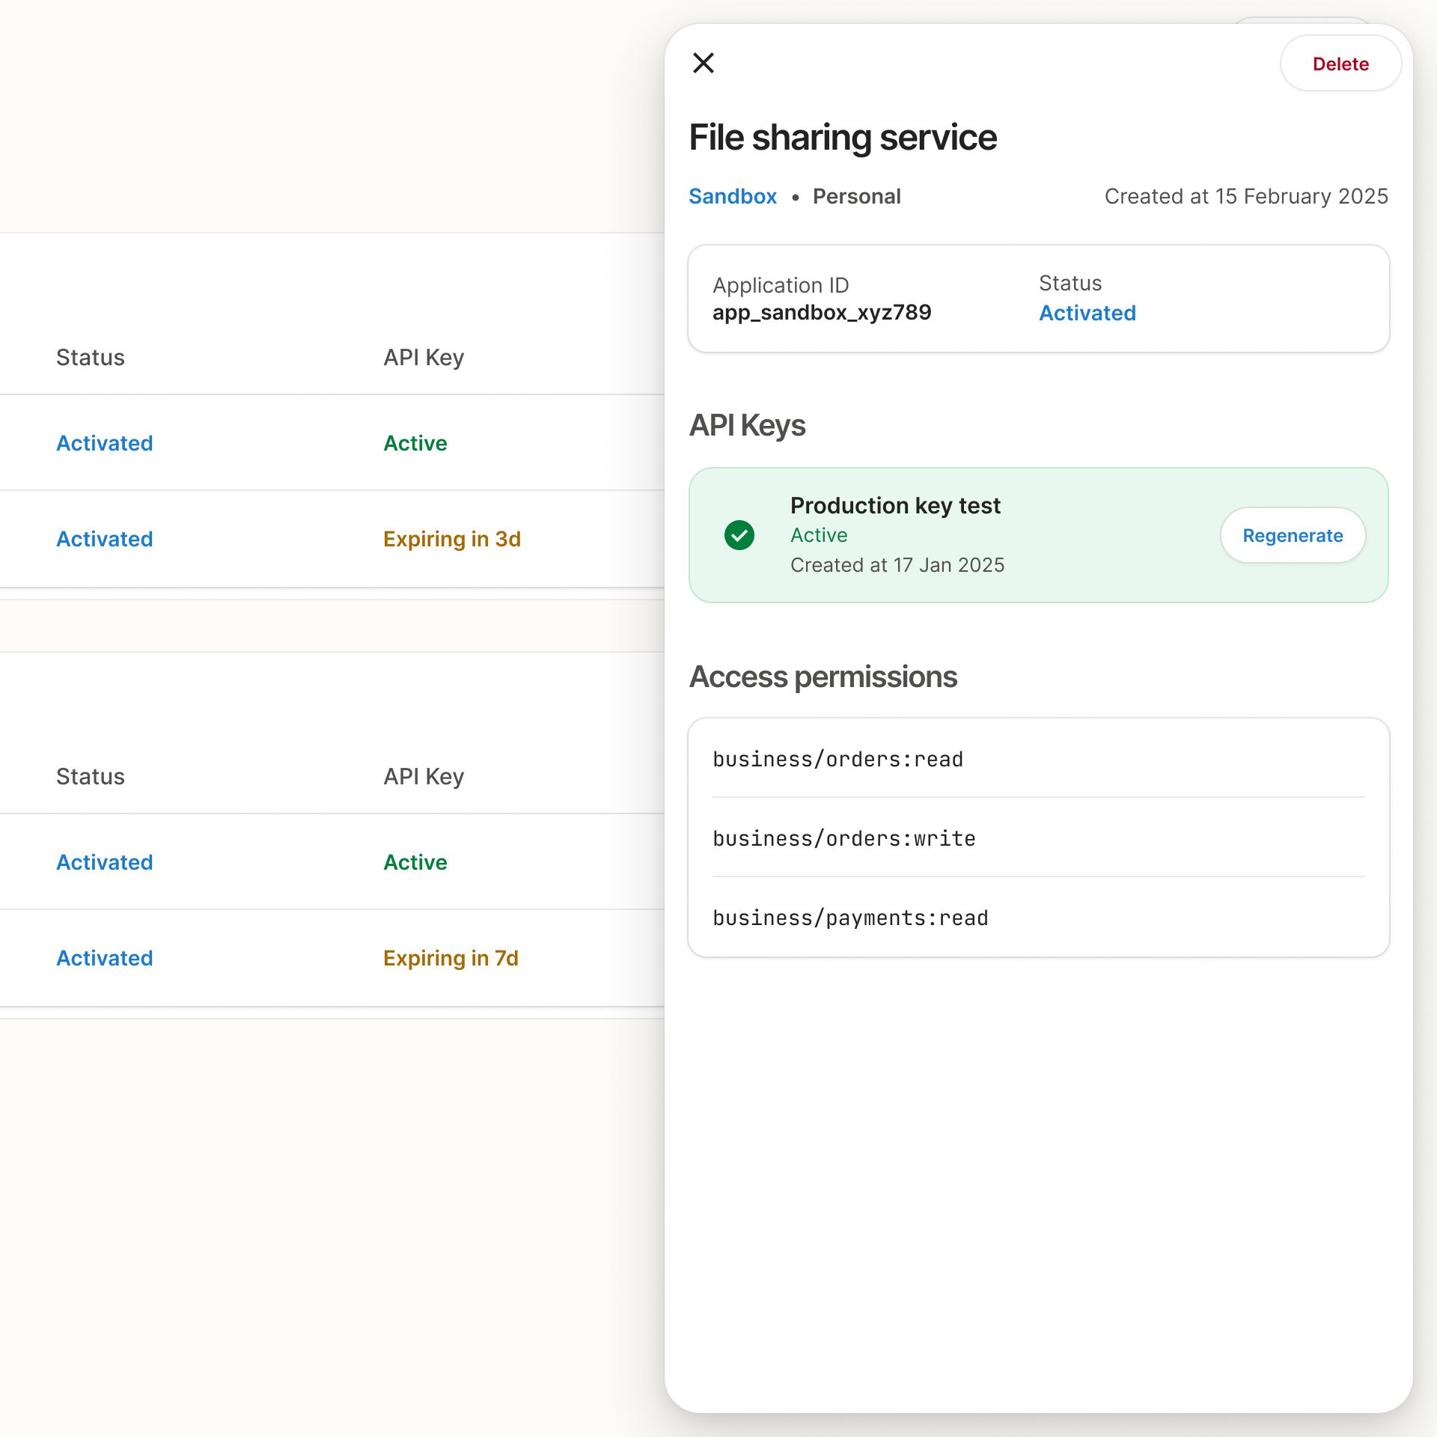1437x1437 pixels.
Task: Click Created at 17 Jan 2025 text
Action: point(897,565)
